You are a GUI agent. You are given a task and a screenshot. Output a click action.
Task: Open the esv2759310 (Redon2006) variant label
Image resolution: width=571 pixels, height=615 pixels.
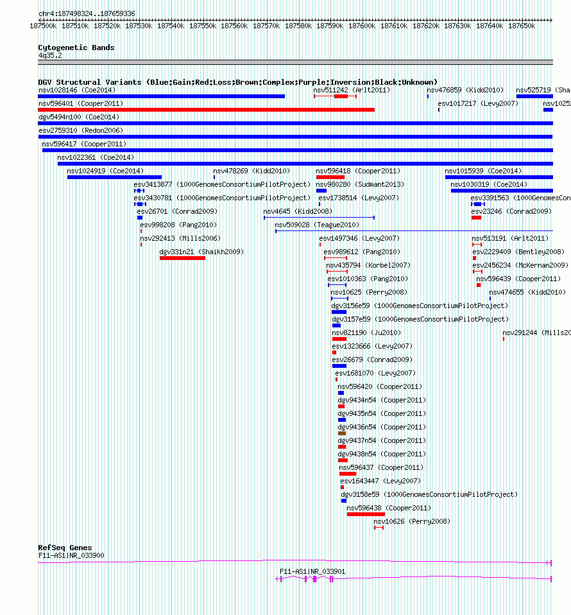(x=81, y=130)
